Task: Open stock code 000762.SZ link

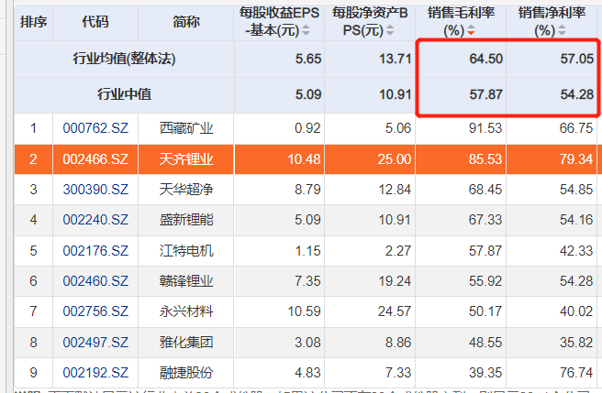Action: pos(95,128)
